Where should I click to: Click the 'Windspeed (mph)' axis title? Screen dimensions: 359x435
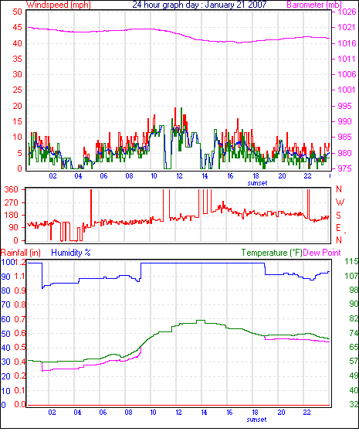(x=59, y=5)
